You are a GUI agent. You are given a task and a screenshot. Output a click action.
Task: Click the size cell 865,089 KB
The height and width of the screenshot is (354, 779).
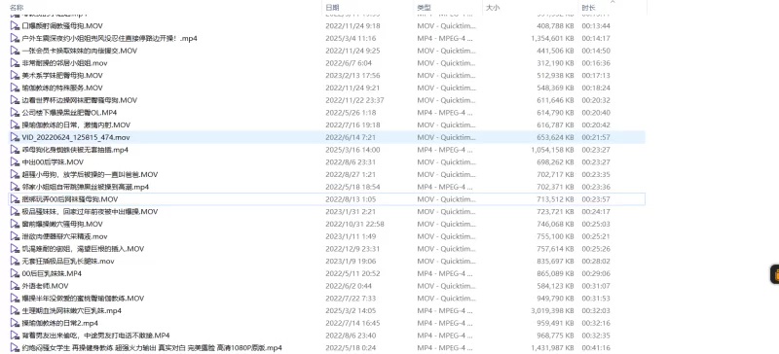[555, 273]
